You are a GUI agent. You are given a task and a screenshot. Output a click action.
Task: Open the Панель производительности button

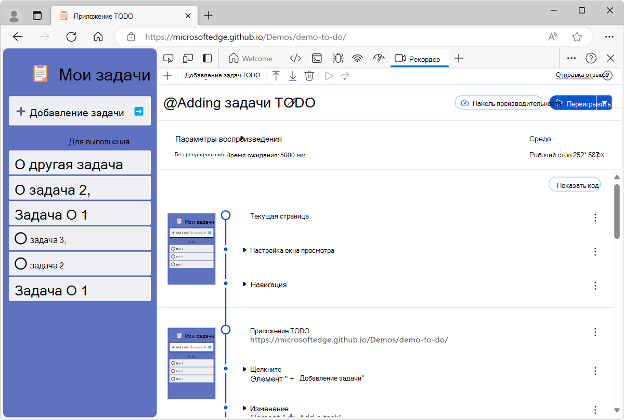tap(498, 103)
